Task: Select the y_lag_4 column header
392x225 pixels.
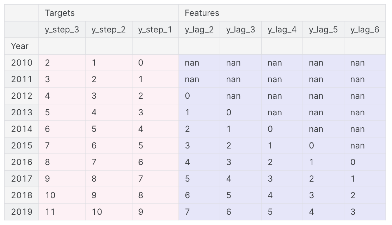Action: click(x=282, y=30)
